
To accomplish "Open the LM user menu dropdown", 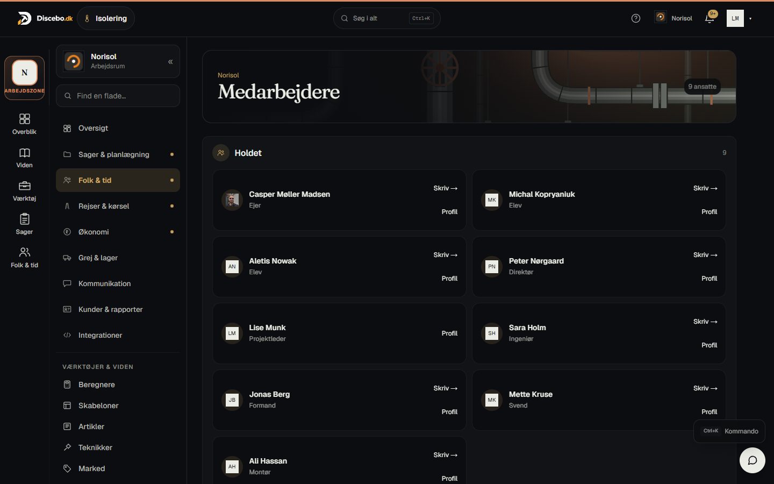I will tap(740, 18).
